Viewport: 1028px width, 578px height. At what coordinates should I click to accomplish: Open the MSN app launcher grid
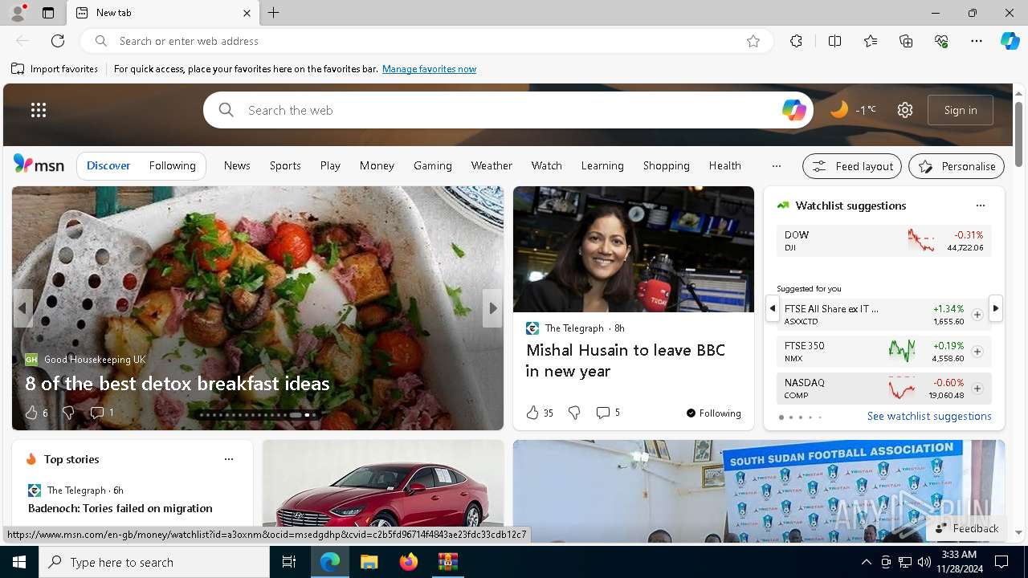(x=39, y=110)
